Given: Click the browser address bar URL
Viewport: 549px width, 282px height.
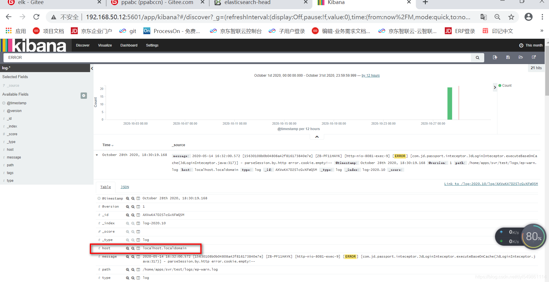Looking at the screenshot, I should coord(278,17).
